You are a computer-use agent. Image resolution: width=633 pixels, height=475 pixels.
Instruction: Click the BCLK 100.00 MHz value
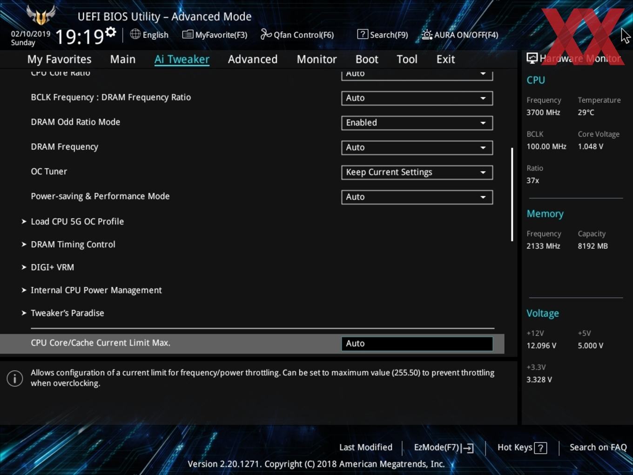coord(546,146)
